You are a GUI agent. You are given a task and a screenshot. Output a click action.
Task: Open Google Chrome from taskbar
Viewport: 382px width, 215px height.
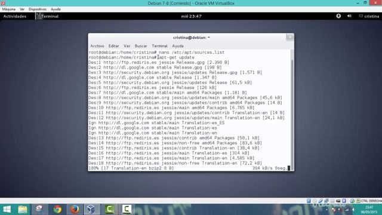point(57,210)
